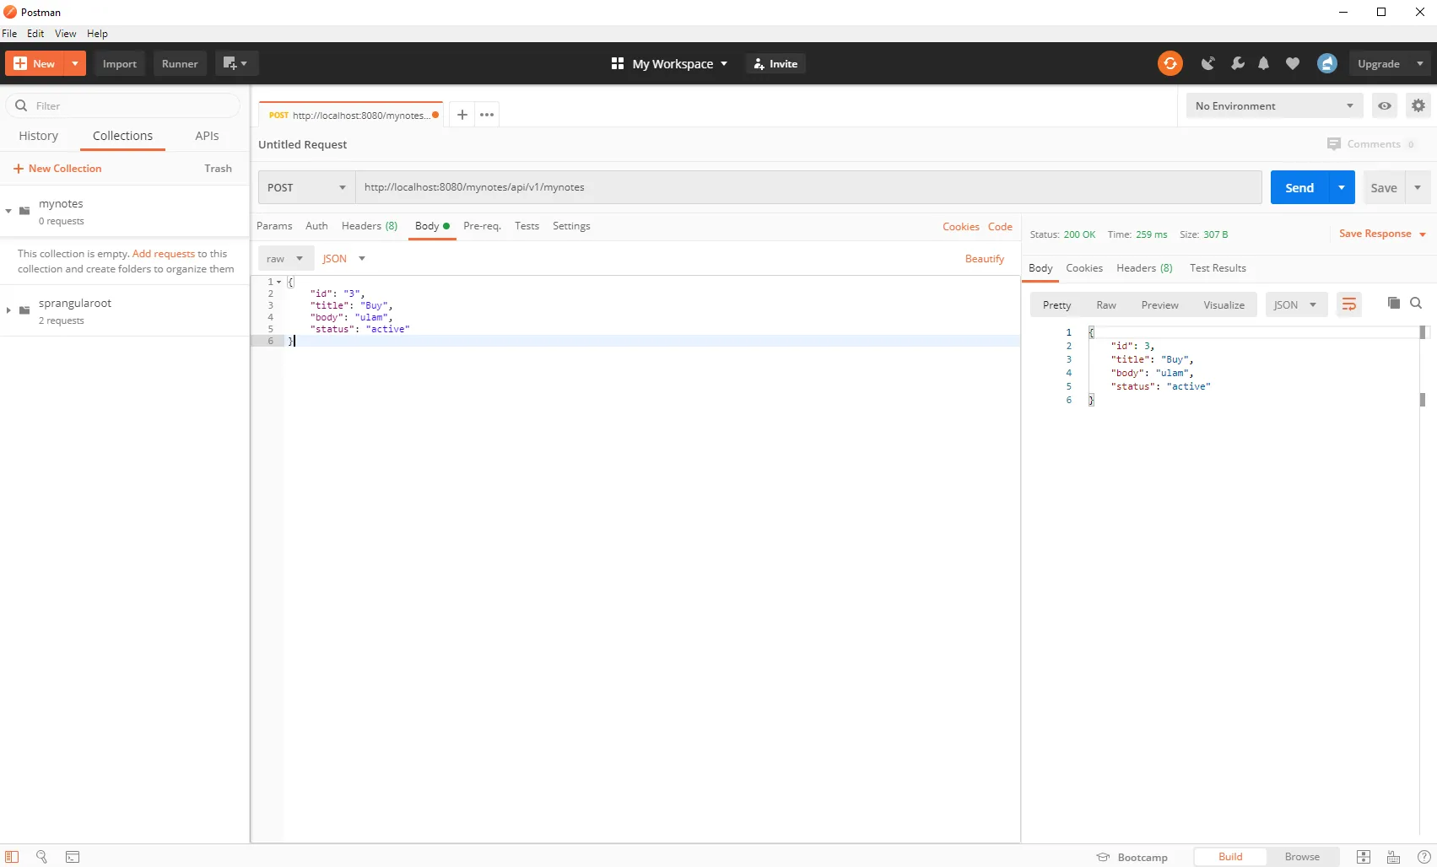The image size is (1437, 867).
Task: Open the raw body type dropdown
Action: pos(285,258)
